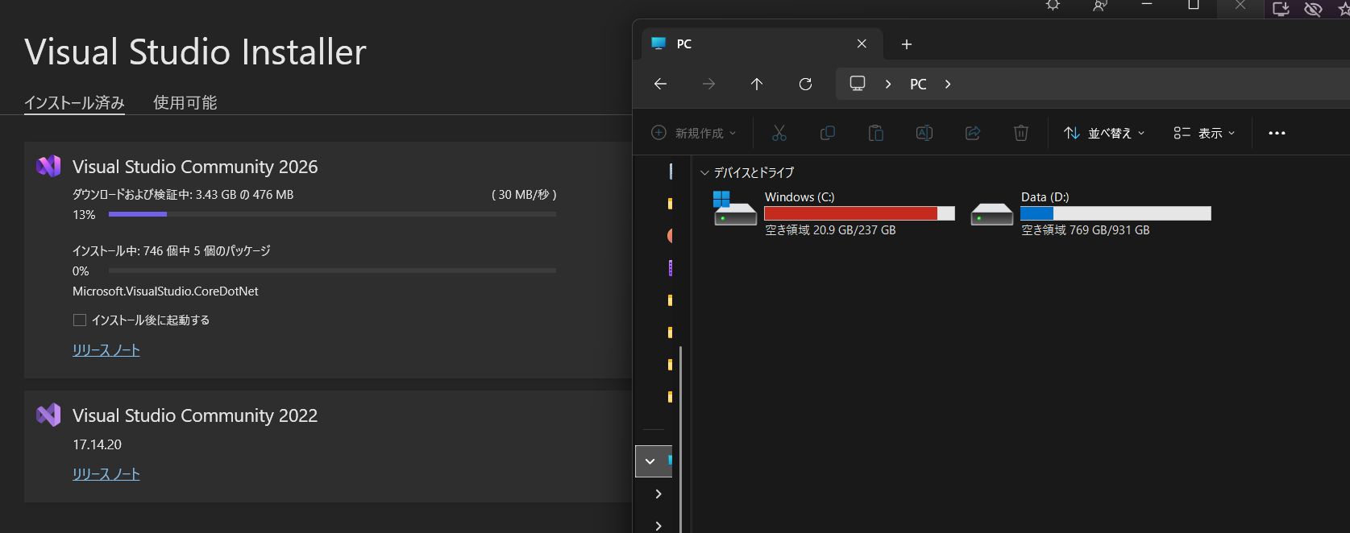Click the Visual Studio Community 2026 logo icon
The height and width of the screenshot is (533, 1350).
click(48, 166)
